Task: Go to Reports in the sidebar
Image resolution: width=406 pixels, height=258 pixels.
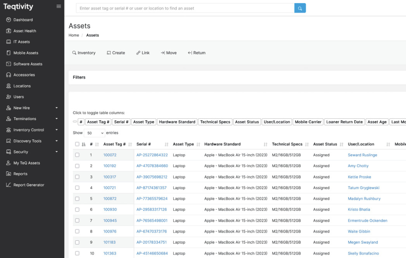Action: [20, 174]
